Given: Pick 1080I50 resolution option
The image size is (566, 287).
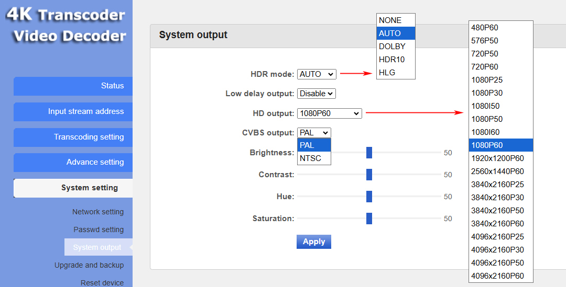Looking at the screenshot, I should [x=501, y=106].
